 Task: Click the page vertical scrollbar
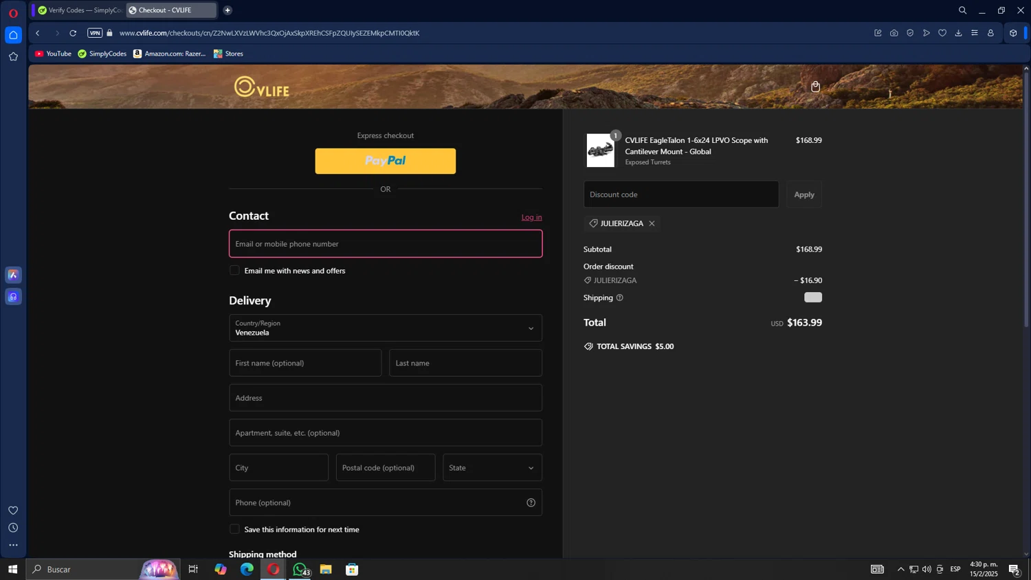pos(1026,199)
